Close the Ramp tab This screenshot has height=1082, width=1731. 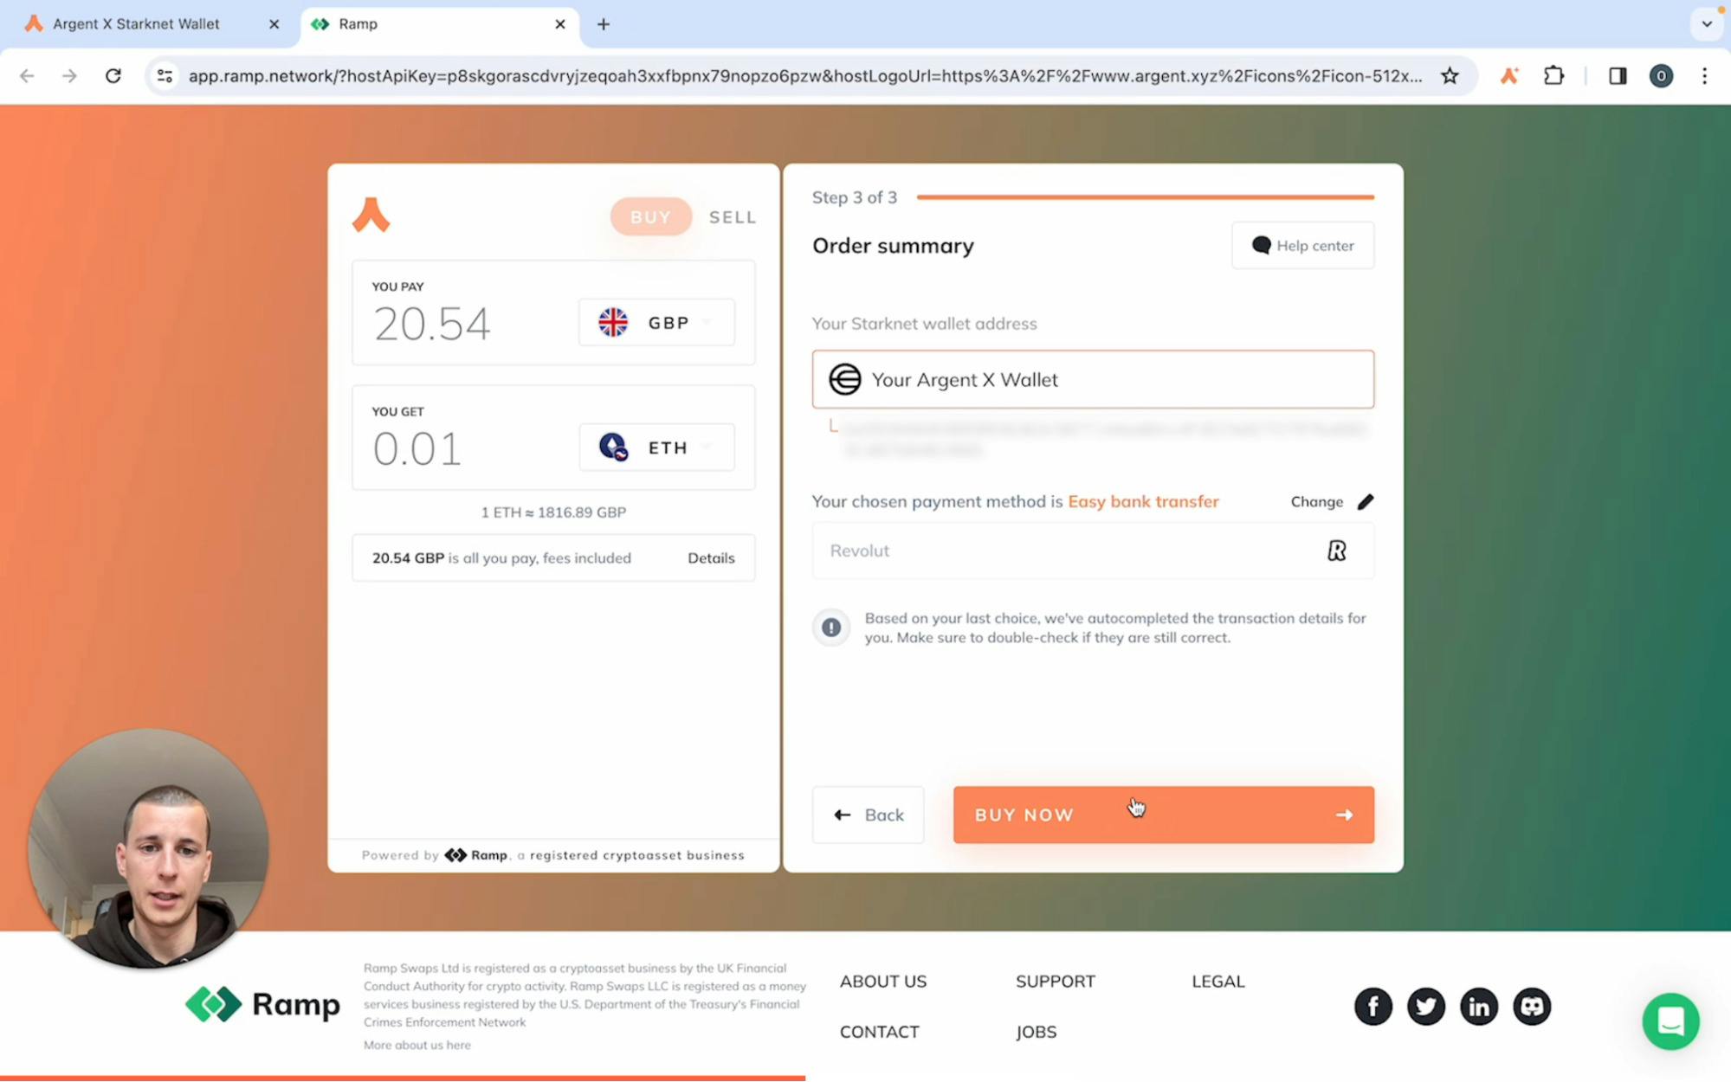pyautogui.click(x=559, y=24)
